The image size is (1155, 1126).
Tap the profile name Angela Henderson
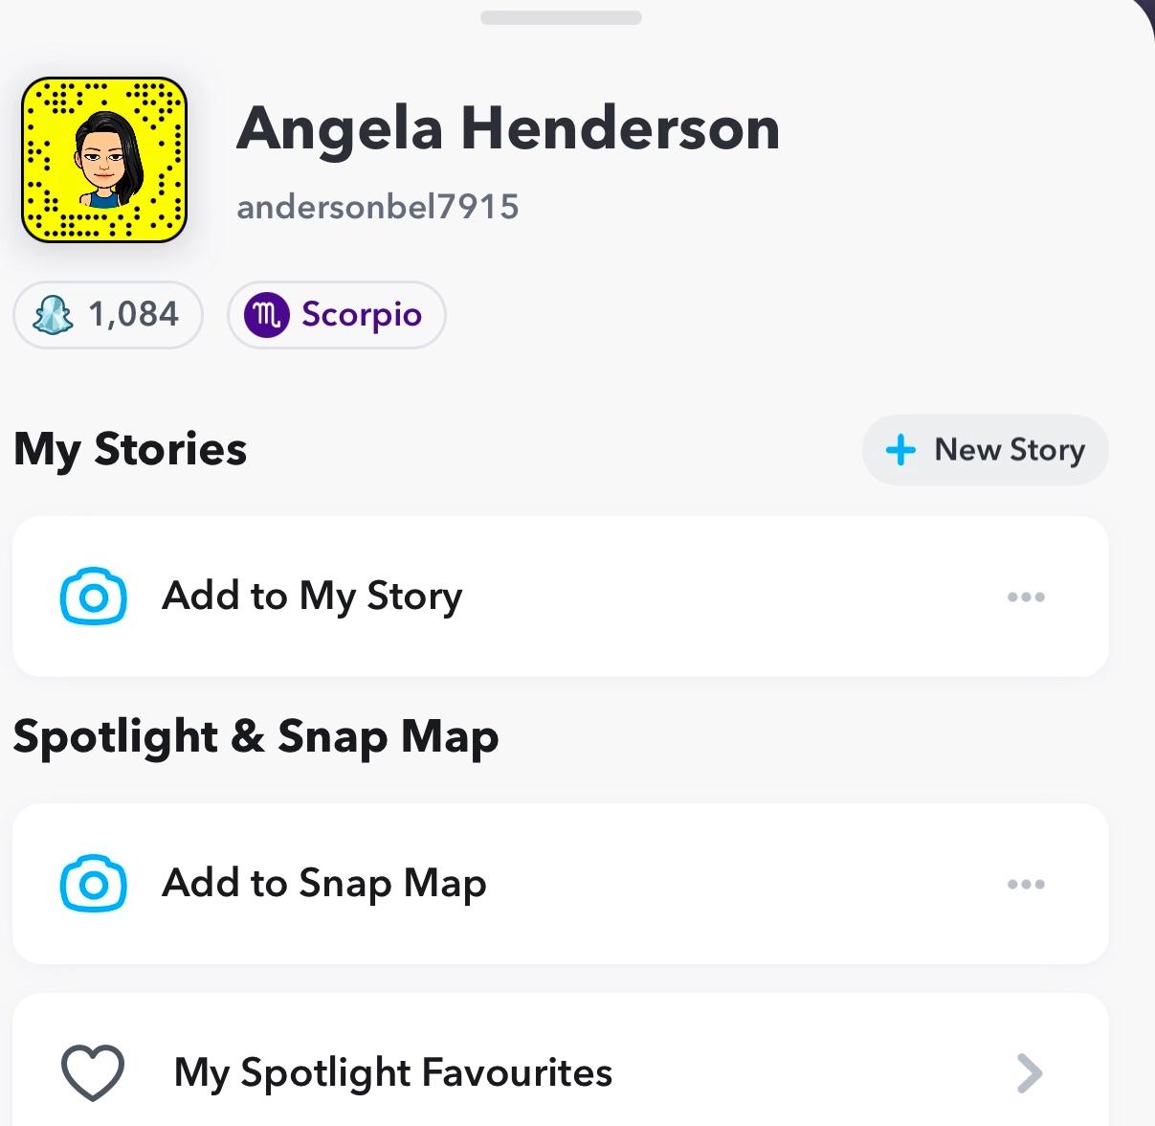tap(507, 128)
